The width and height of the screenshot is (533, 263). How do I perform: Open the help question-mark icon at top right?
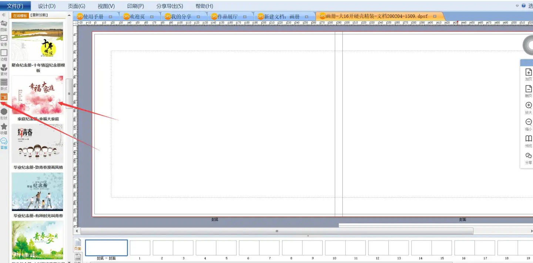pos(523,6)
